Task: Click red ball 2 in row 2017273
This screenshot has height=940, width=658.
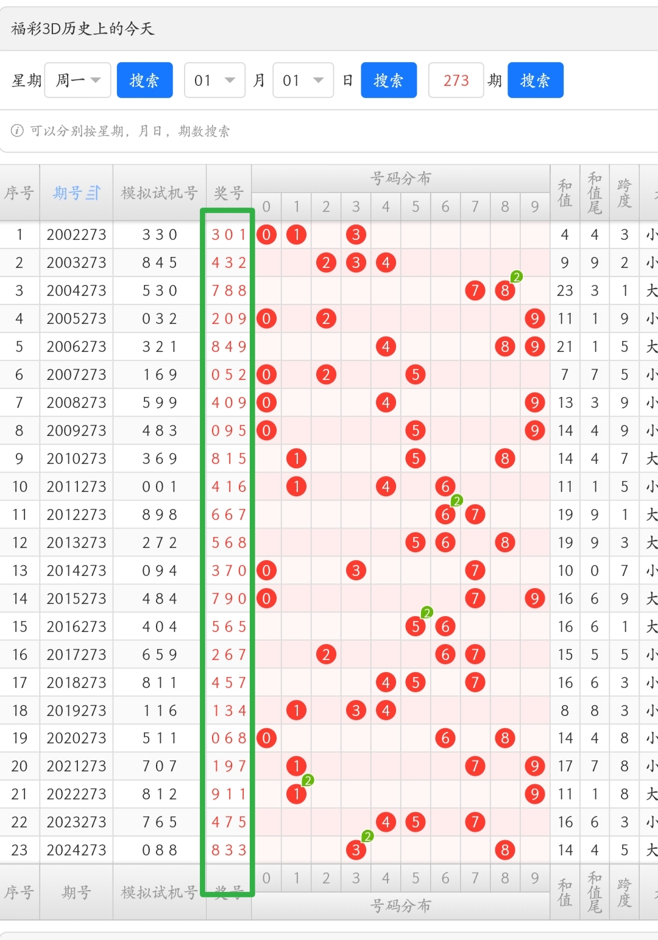Action: tap(326, 654)
